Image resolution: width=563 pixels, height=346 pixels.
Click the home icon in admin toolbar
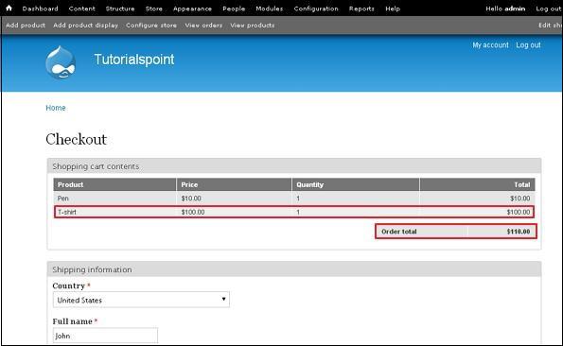[9, 9]
